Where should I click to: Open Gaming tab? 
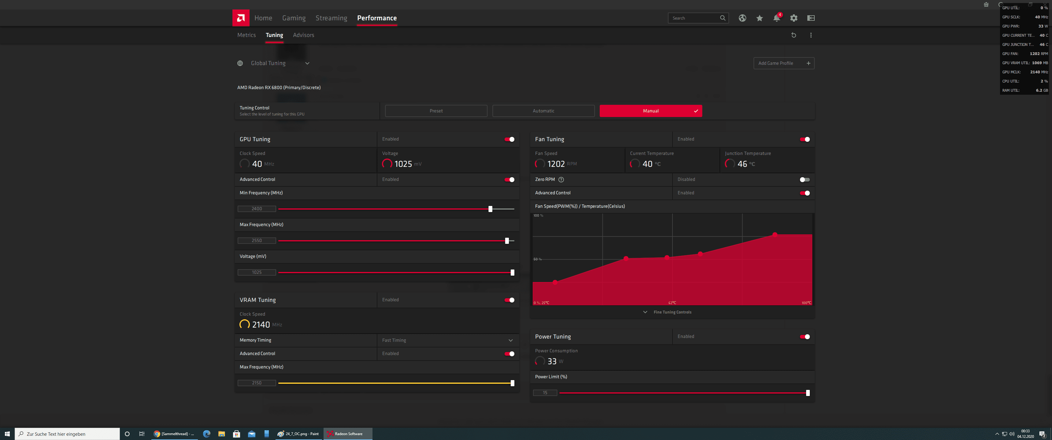[x=294, y=18]
